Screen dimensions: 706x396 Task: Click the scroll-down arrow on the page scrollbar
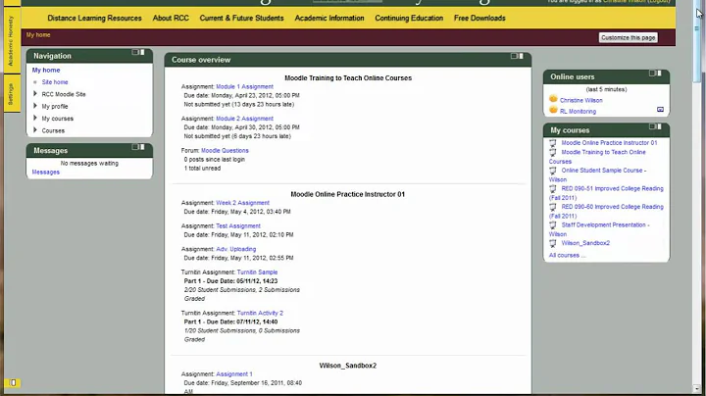696,388
